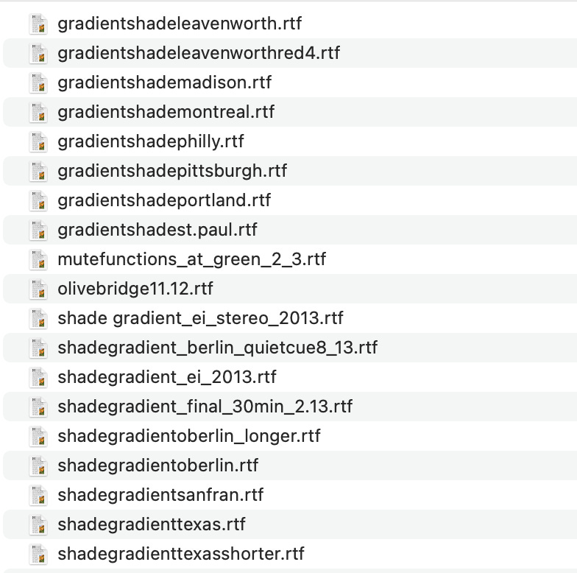Click the file icon for gradientshadeleavenworthred4.rtf

38,53
